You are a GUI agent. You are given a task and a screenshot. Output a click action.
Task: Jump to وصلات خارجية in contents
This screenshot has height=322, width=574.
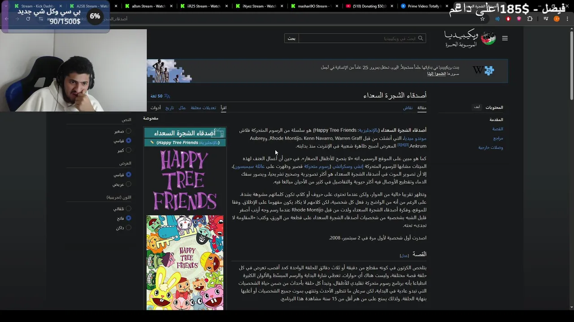coord(491,148)
